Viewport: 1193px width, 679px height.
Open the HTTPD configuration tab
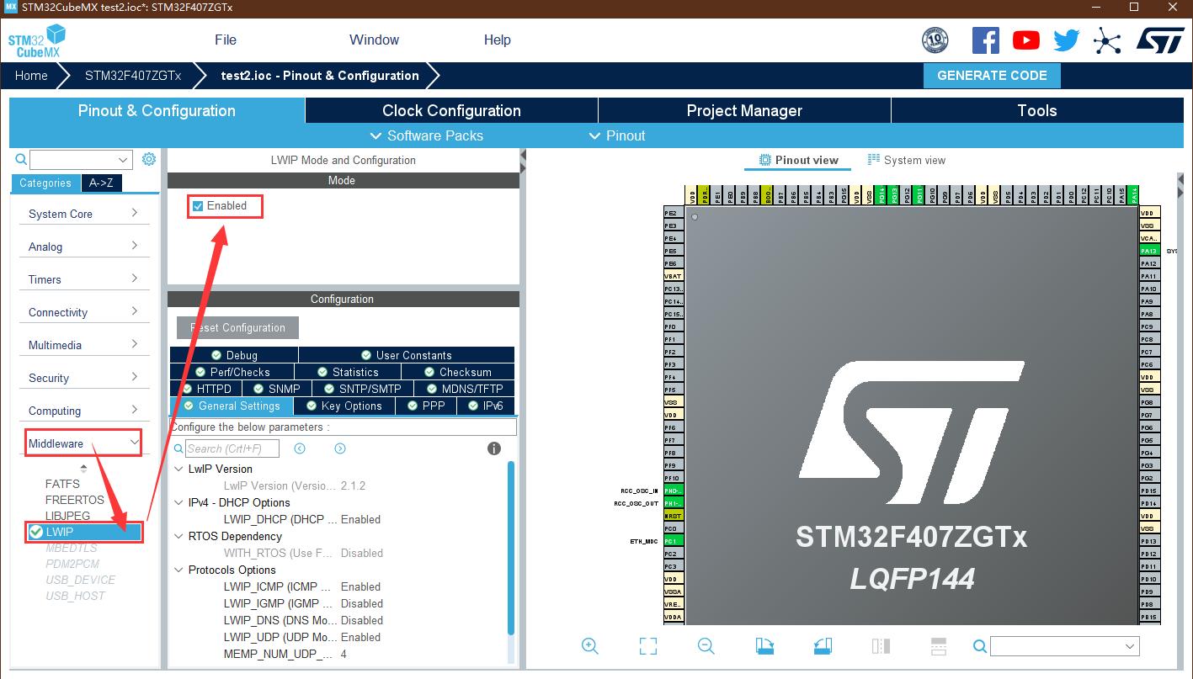[207, 389]
